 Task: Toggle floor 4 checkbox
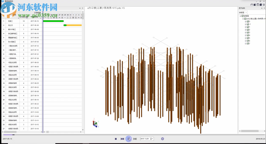(248, 35)
